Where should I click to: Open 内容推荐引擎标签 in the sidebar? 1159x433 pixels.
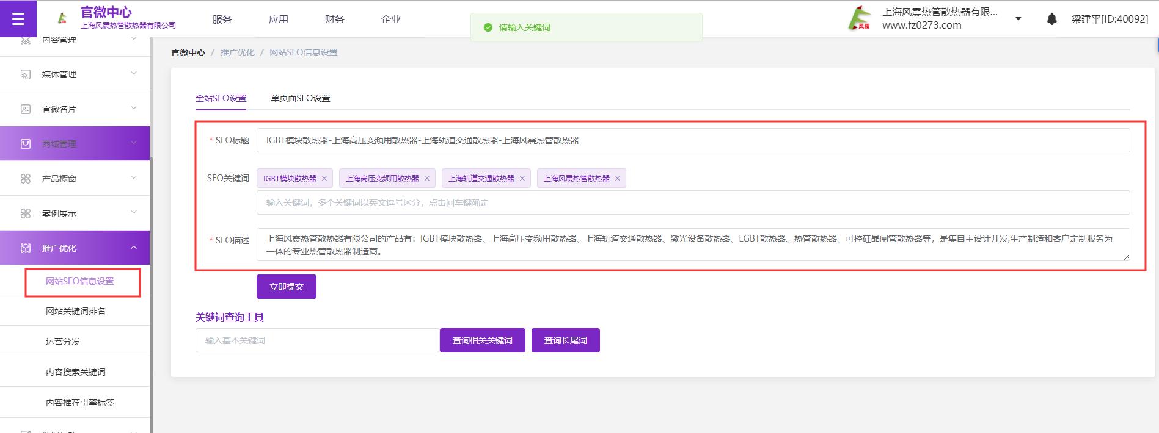click(80, 403)
